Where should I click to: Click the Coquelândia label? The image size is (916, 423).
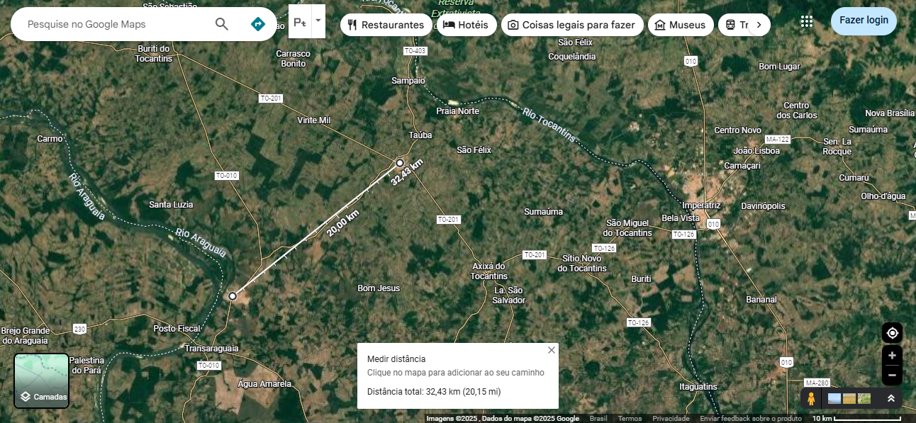[x=572, y=57]
